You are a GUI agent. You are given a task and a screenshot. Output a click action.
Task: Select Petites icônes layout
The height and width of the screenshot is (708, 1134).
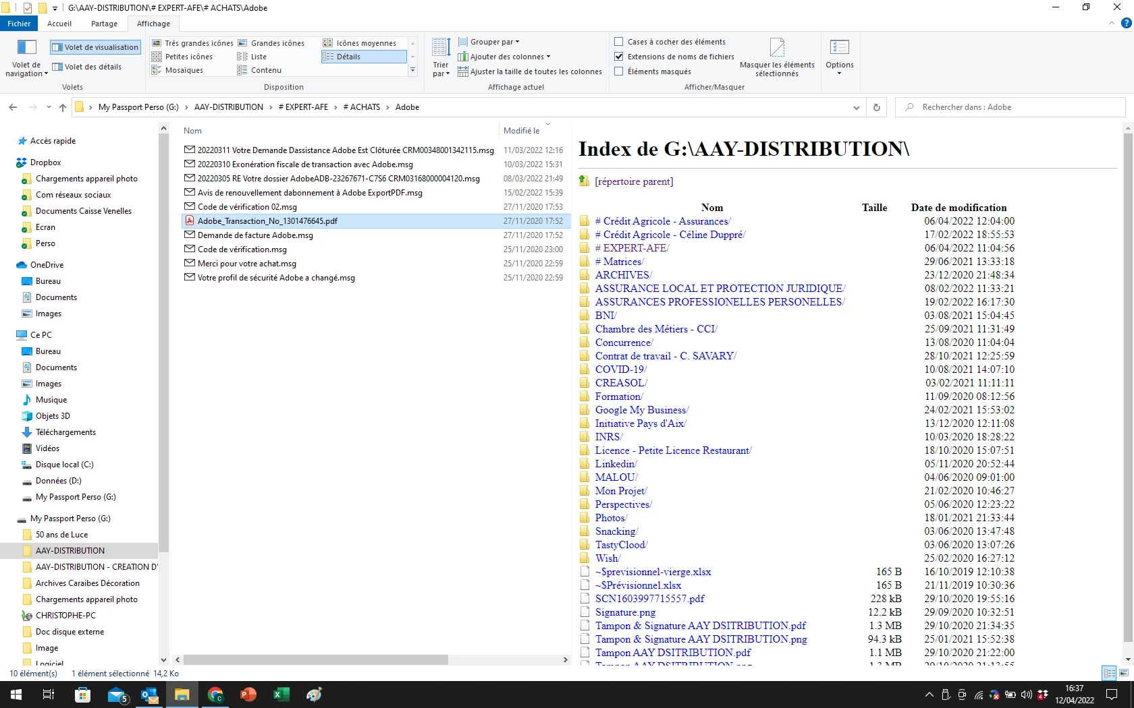coord(182,57)
